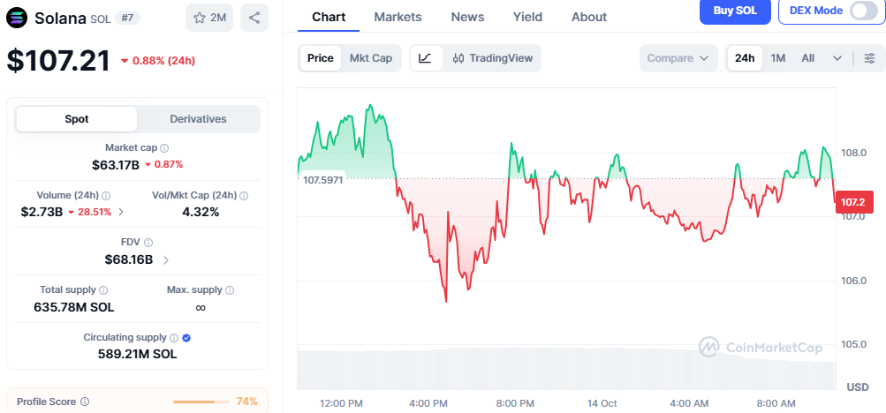Screen dimensions: 886x413
Task: Click $107.21 price text
Action: (x=58, y=61)
